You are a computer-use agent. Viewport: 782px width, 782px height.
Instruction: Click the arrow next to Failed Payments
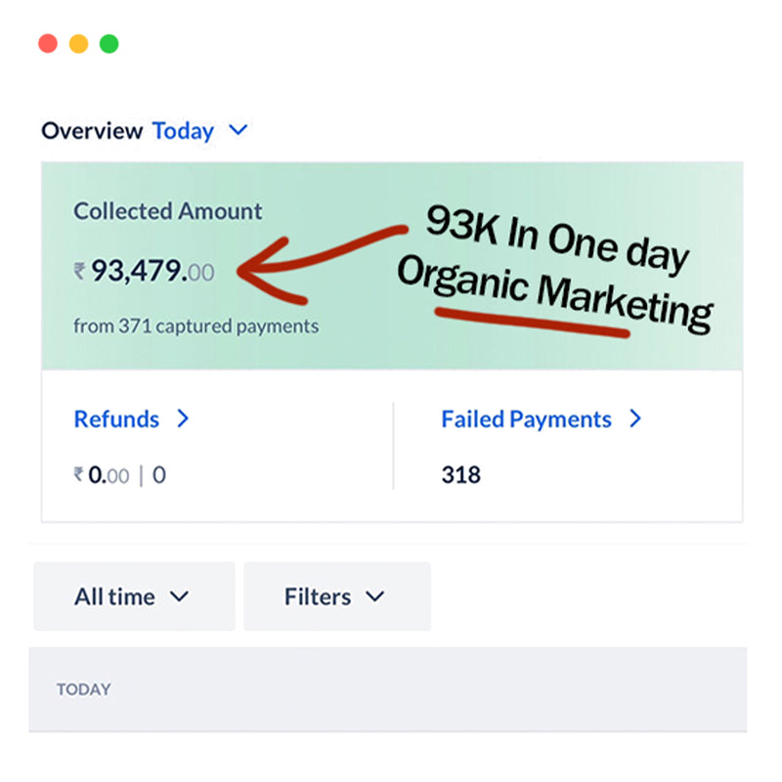[635, 419]
